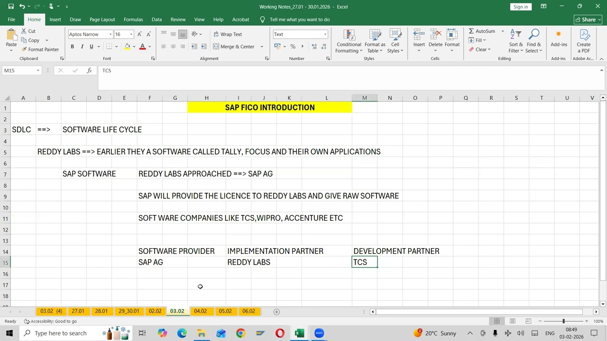Click the Clear button
The height and width of the screenshot is (341, 607).
(479, 49)
